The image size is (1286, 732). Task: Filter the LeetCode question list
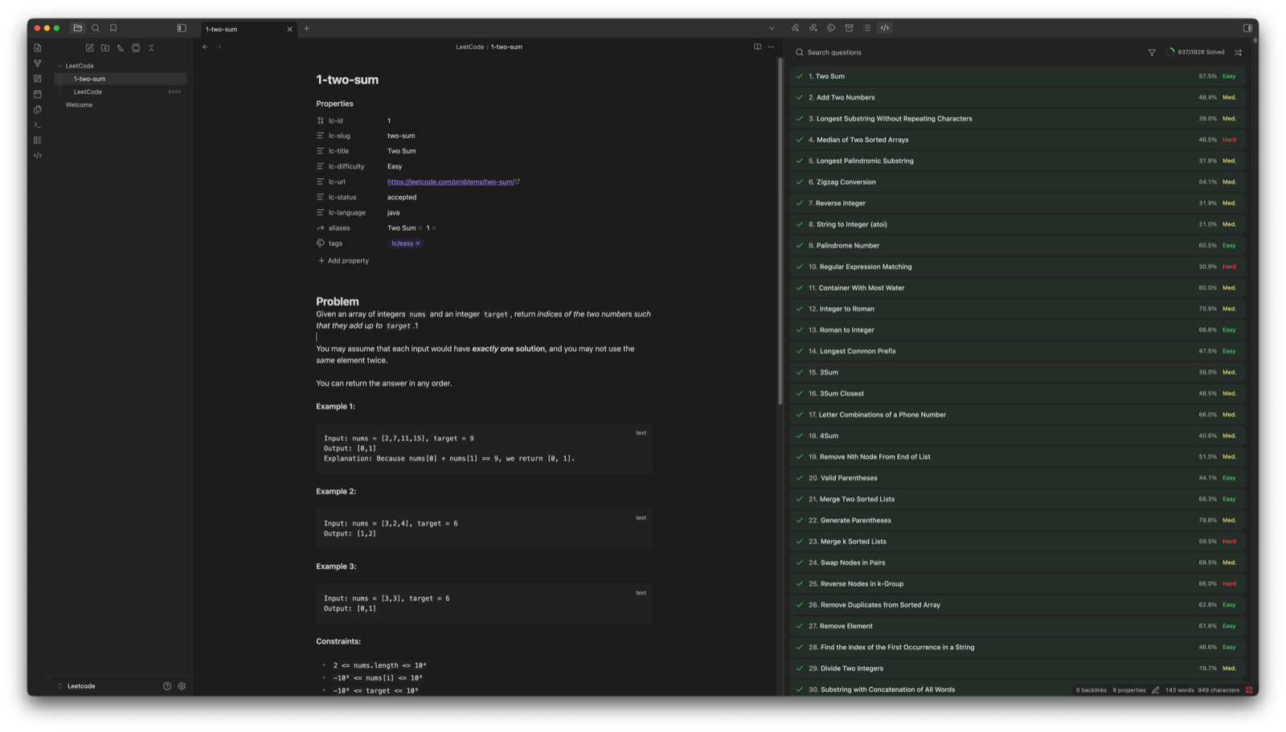(1152, 52)
